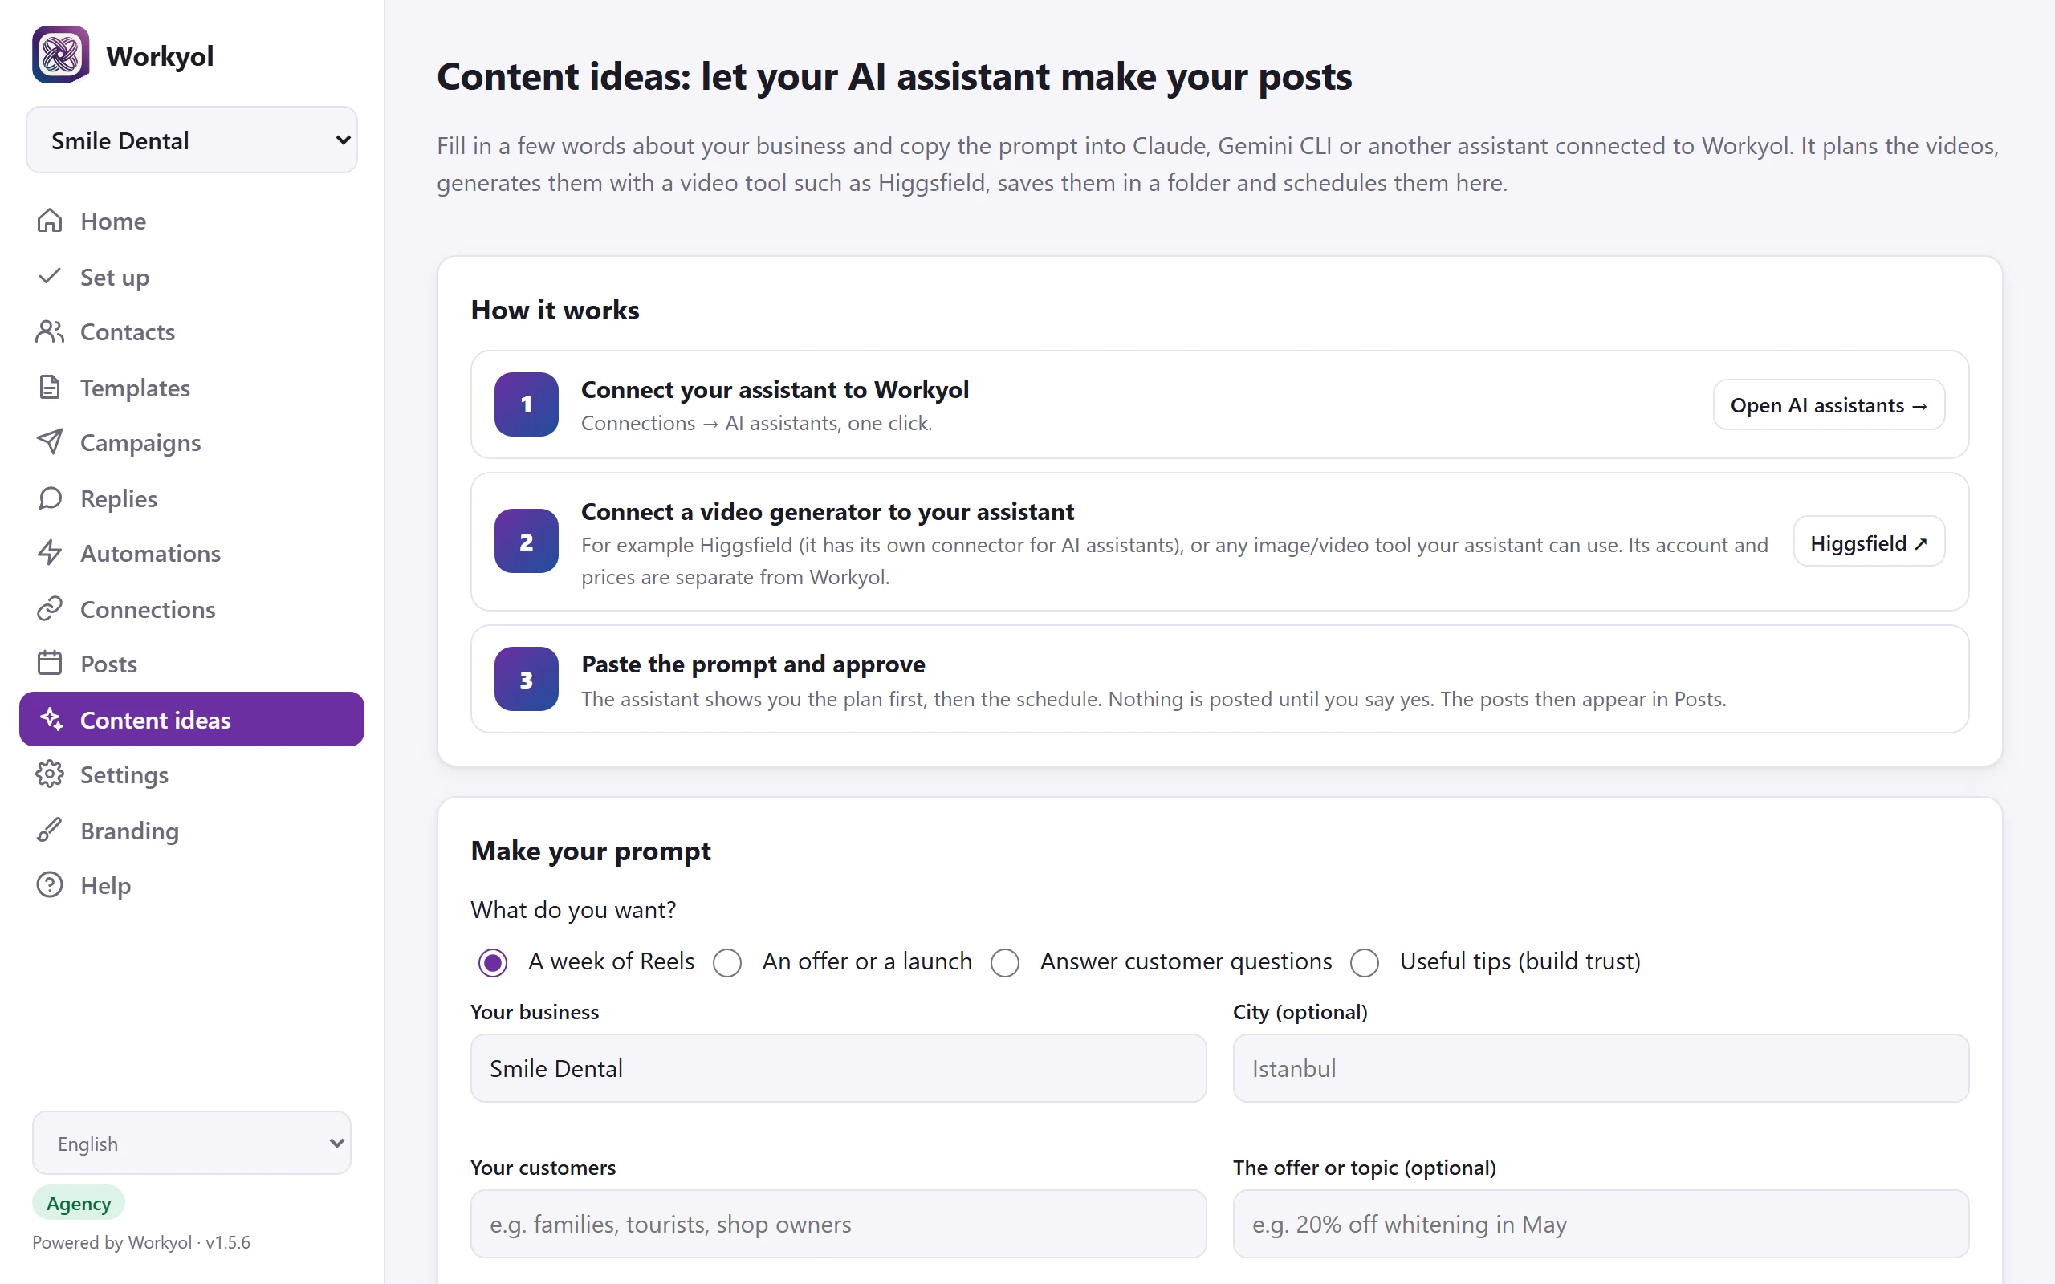Go to Campaigns in the sidebar
This screenshot has width=2055, height=1284.
point(192,442)
